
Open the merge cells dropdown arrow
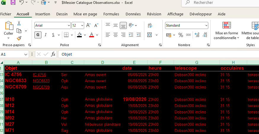[x=156, y=35]
